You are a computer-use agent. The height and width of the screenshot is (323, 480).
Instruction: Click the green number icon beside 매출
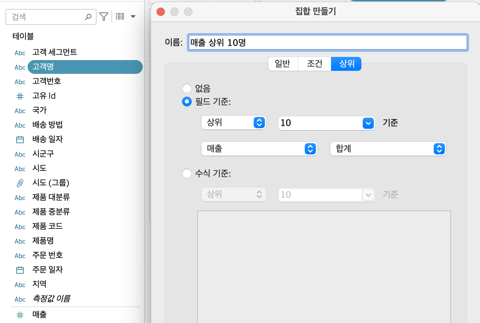click(20, 315)
